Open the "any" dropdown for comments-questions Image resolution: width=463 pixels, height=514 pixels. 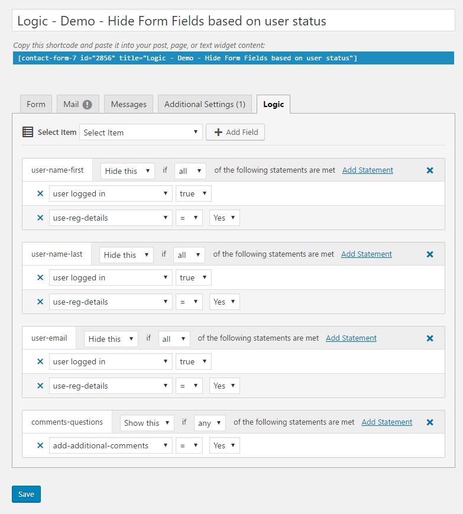pyautogui.click(x=209, y=422)
